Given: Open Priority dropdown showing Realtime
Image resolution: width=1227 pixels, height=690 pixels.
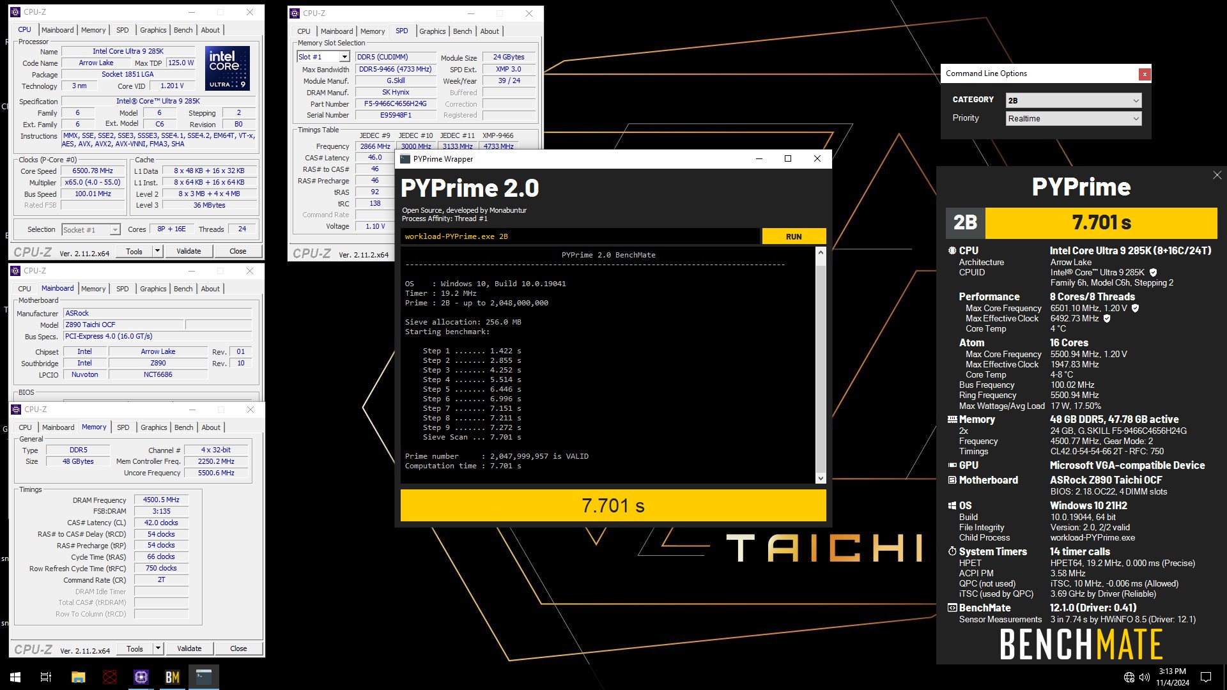Looking at the screenshot, I should [x=1073, y=118].
